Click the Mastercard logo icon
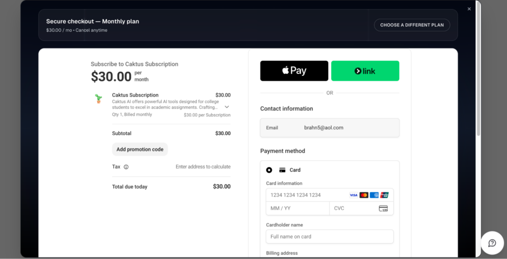The width and height of the screenshot is (507, 259). tap(364, 195)
